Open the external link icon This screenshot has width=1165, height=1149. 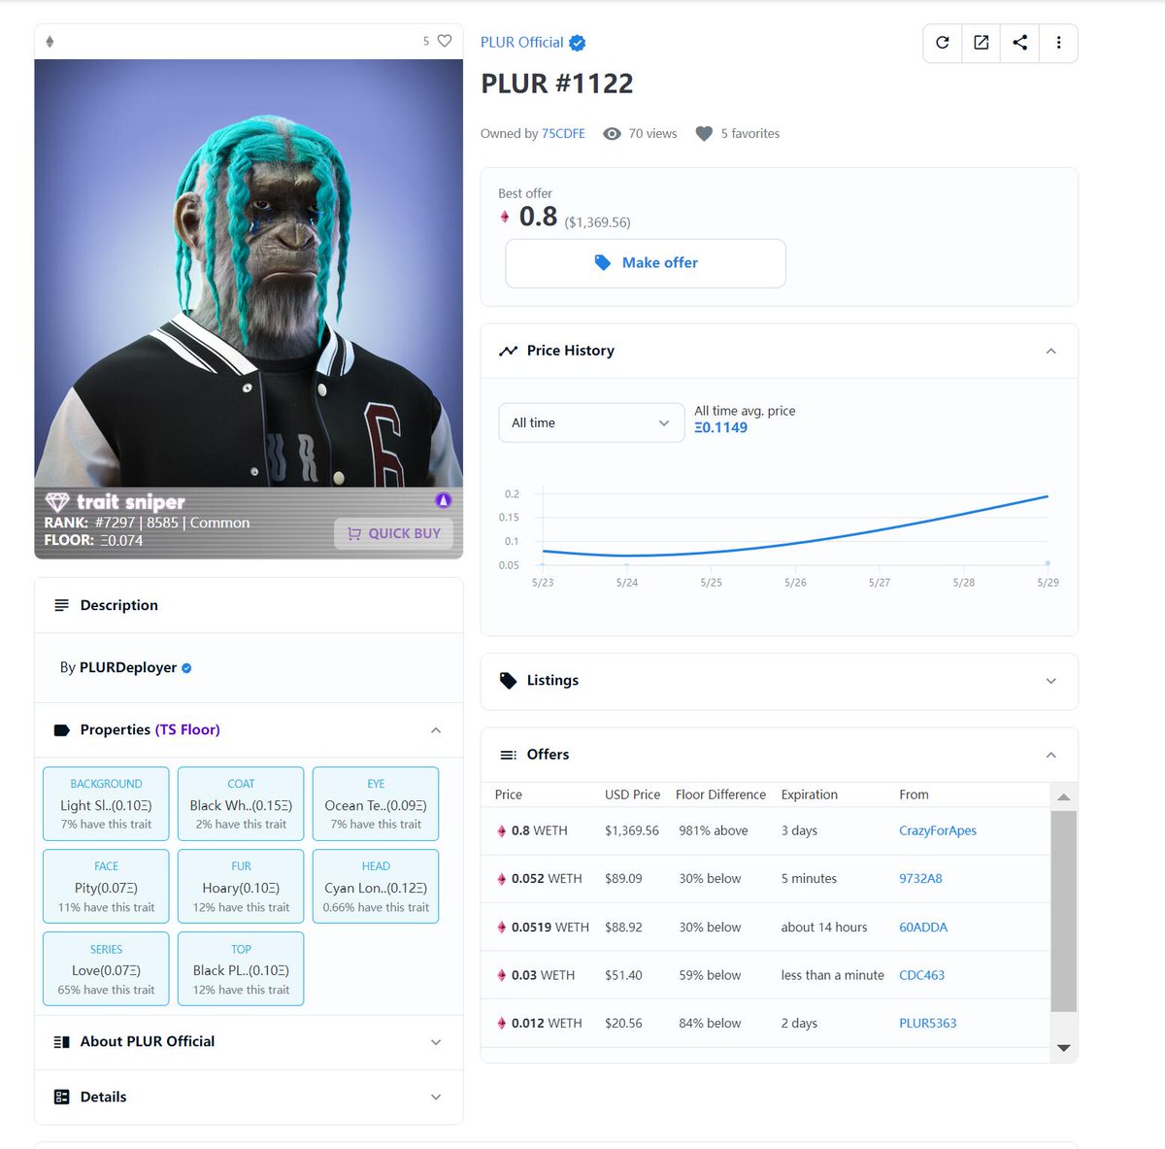tap(981, 43)
